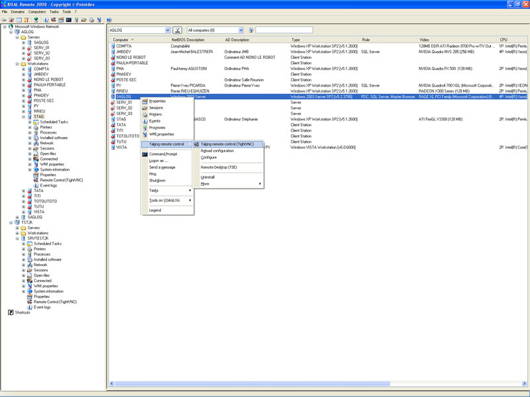Image resolution: width=530 pixels, height=397 pixels.
Task: Click the Scheduled Tasks icon under STAG
Action: tap(36, 122)
